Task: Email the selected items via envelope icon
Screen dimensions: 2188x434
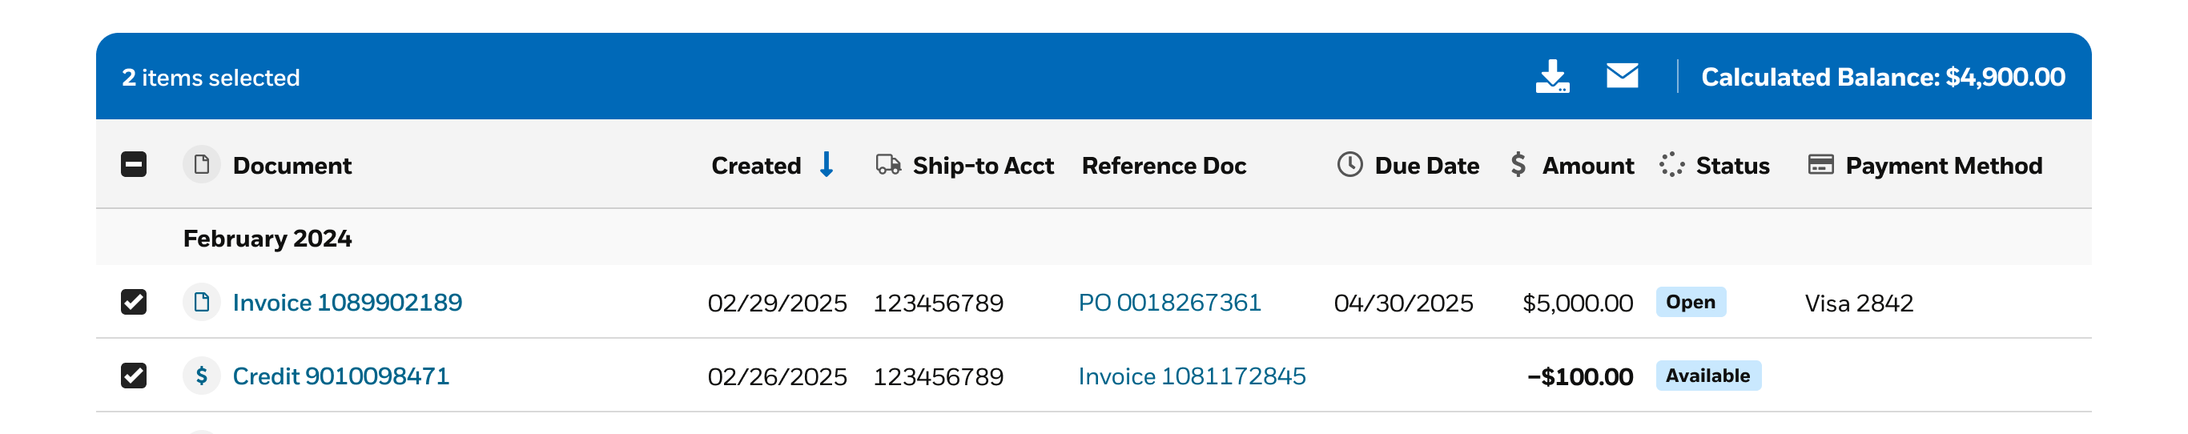Action: pyautogui.click(x=1622, y=75)
